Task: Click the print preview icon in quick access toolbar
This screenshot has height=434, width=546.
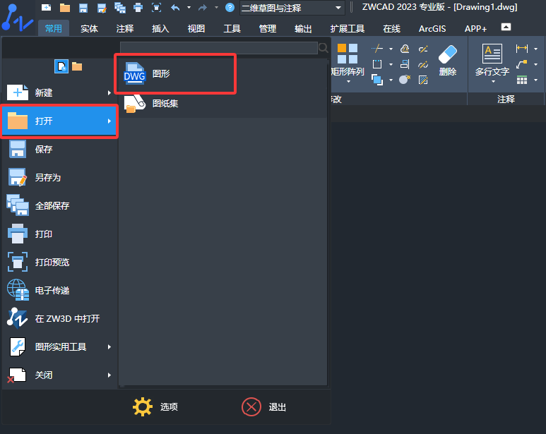Action: tap(156, 8)
